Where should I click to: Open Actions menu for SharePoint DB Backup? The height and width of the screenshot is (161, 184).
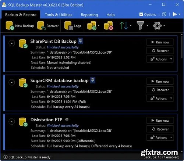coord(160,59)
